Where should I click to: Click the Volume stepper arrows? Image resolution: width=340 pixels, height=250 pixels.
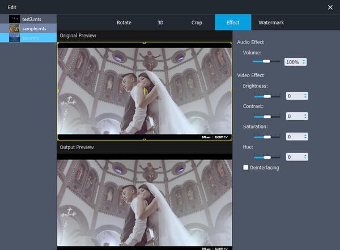coord(304,62)
